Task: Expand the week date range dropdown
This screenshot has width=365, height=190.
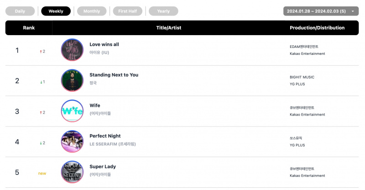Action: tap(321, 11)
